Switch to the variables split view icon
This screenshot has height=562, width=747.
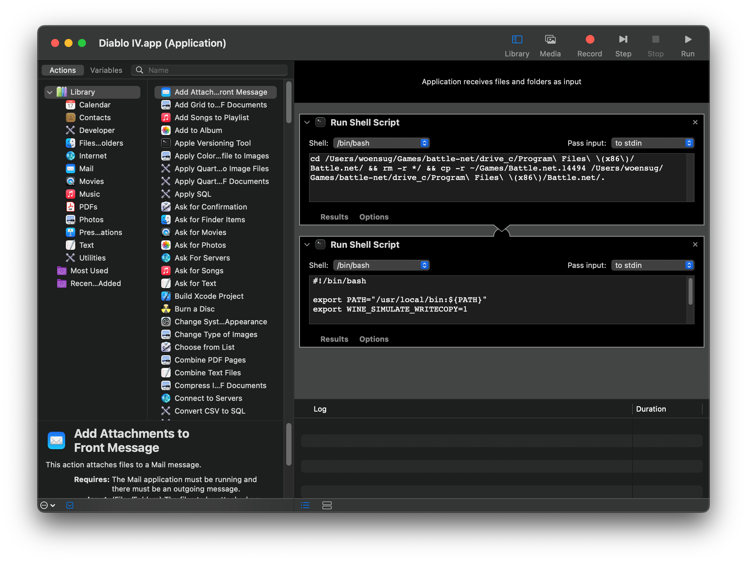326,505
